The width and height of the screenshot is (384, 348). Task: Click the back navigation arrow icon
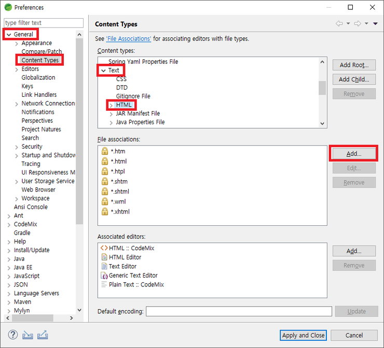[339, 24]
